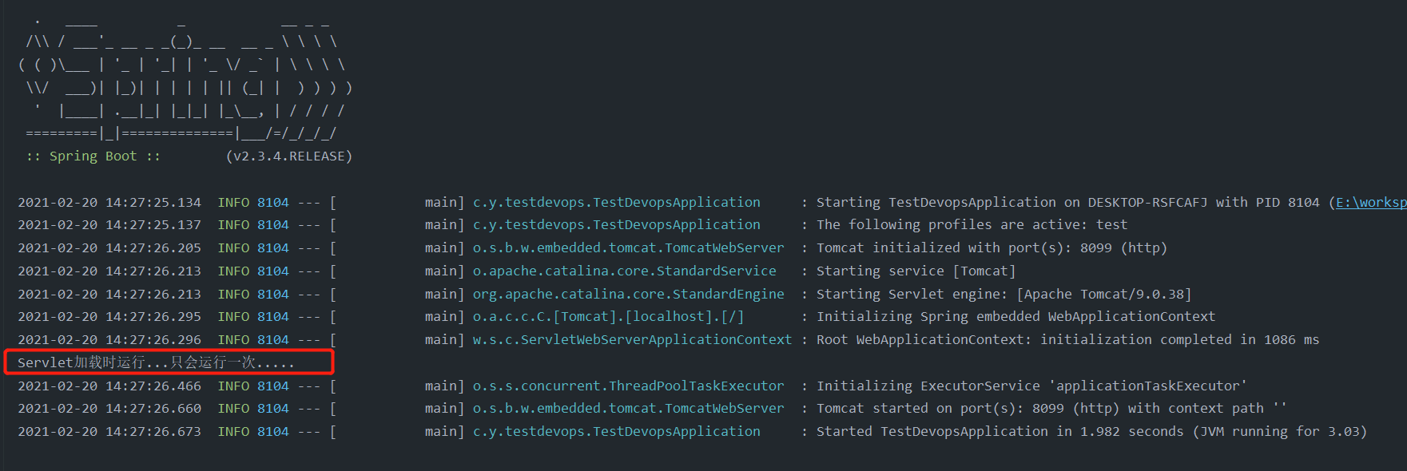This screenshot has height=471, width=1407.
Task: Click the Servlet加载时运行 output line
Action: tap(157, 362)
